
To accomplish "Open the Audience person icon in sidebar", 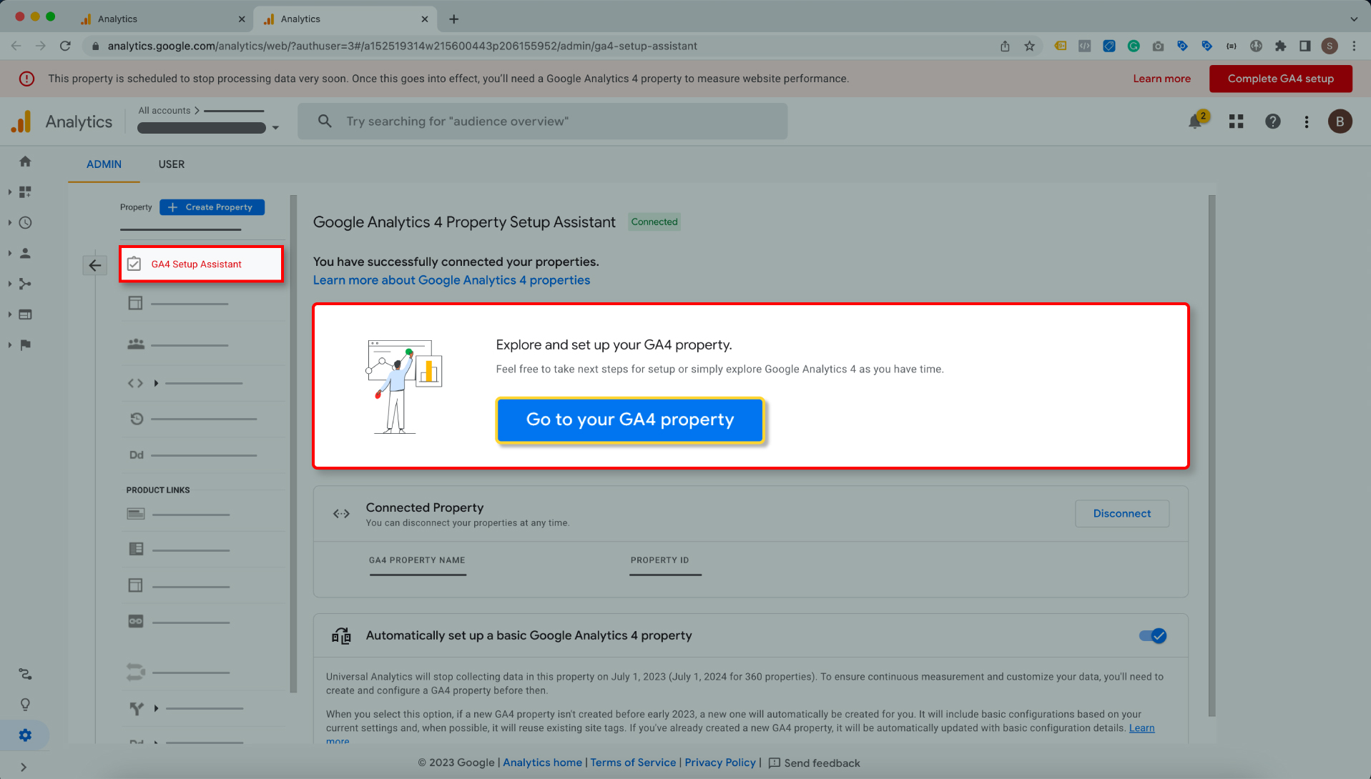I will 25,253.
